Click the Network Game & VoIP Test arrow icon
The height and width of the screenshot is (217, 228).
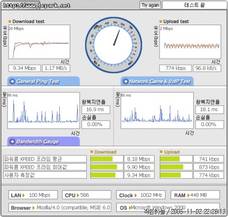(125, 81)
